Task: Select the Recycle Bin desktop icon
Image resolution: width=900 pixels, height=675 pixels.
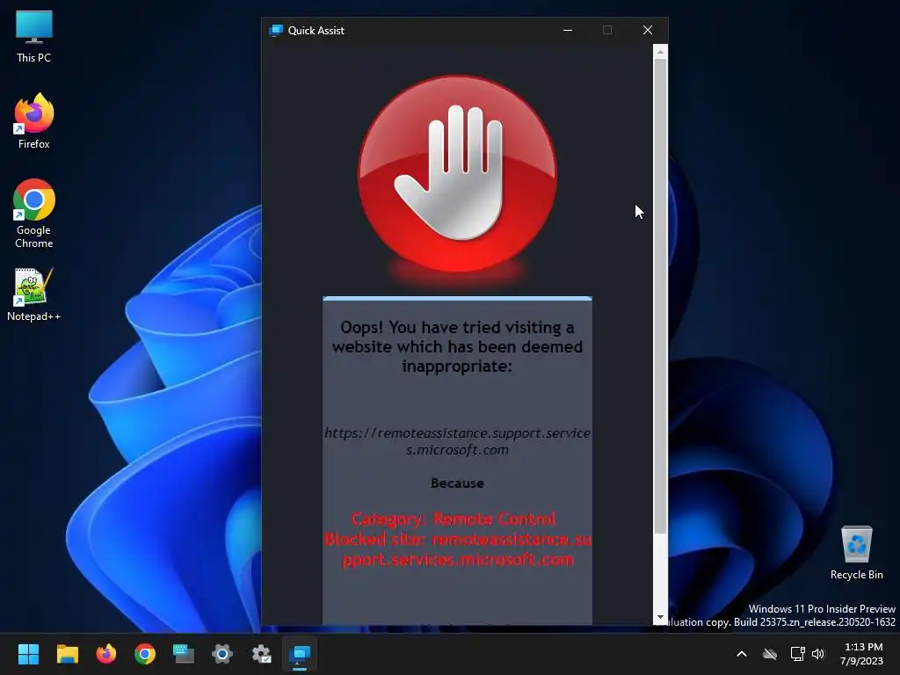Action: click(856, 554)
